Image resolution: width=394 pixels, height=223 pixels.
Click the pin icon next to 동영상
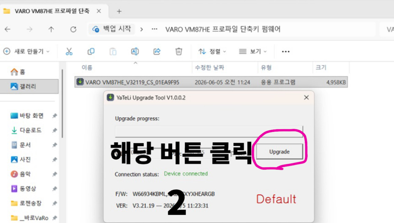(55, 189)
